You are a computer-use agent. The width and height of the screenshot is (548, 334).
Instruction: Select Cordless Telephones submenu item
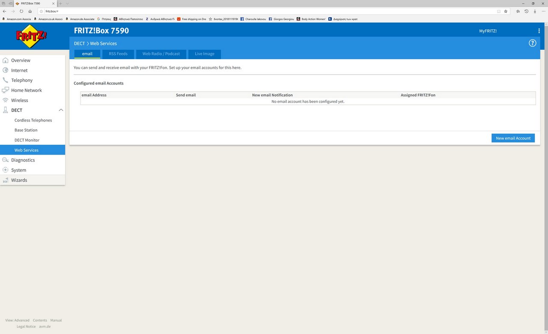(33, 120)
